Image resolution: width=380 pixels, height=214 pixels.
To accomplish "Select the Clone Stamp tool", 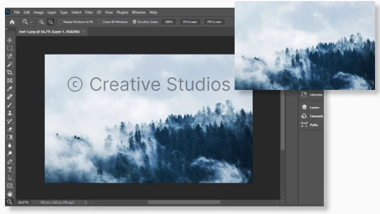I will [x=10, y=113].
